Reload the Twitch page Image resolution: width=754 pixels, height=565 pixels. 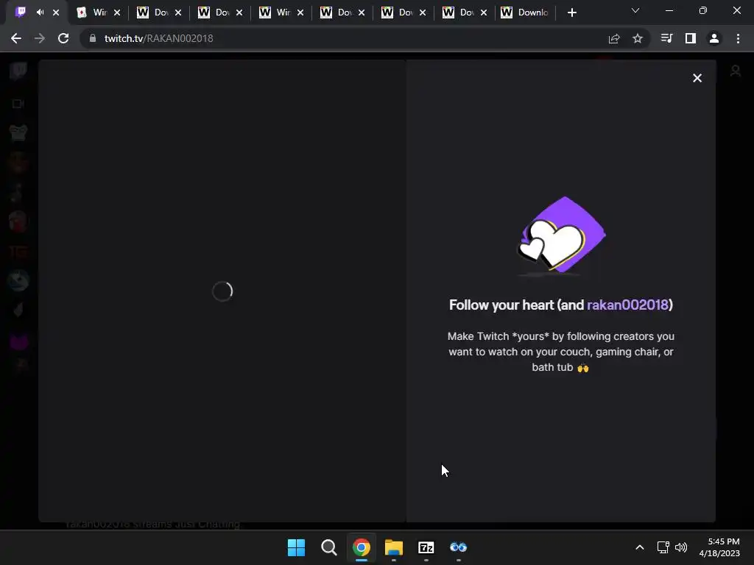(x=63, y=38)
